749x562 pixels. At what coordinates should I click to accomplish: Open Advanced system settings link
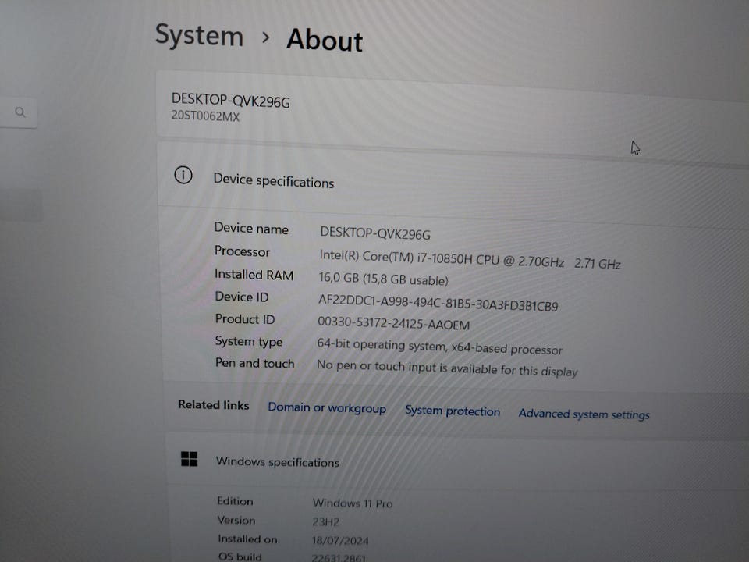(x=584, y=414)
